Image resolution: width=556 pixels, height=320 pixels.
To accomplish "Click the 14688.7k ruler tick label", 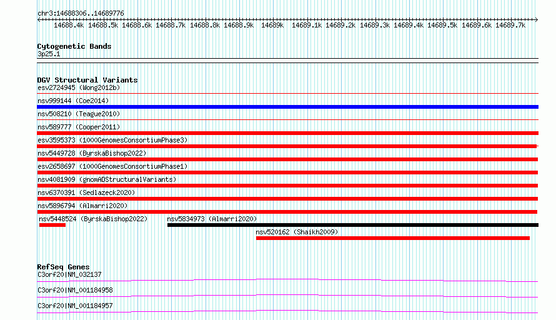I will pos(171,25).
